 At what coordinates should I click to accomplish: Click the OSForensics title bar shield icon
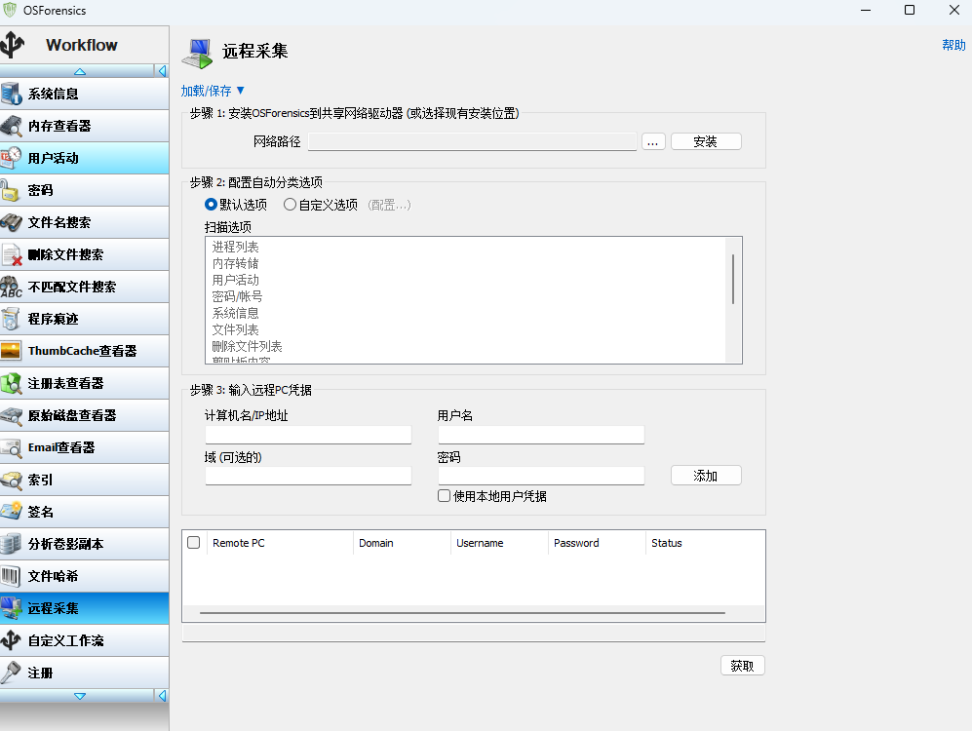click(10, 10)
